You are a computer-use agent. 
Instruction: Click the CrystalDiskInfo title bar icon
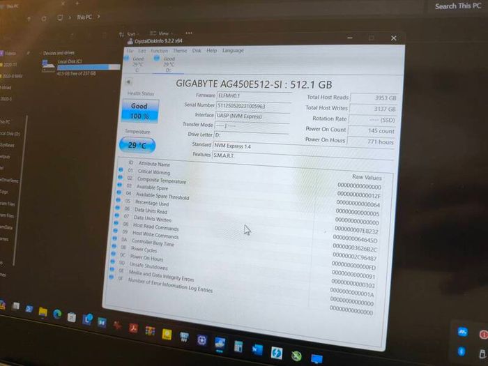tap(130, 41)
